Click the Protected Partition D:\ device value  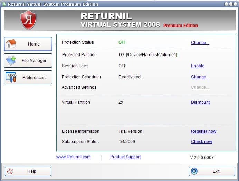tap(148, 55)
